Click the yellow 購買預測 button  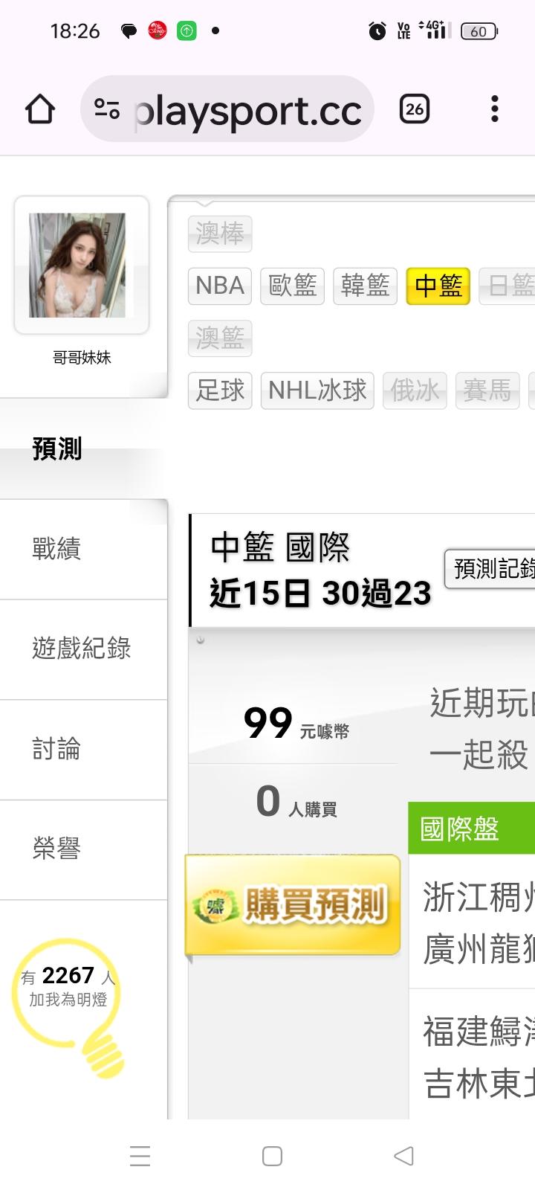(x=293, y=904)
